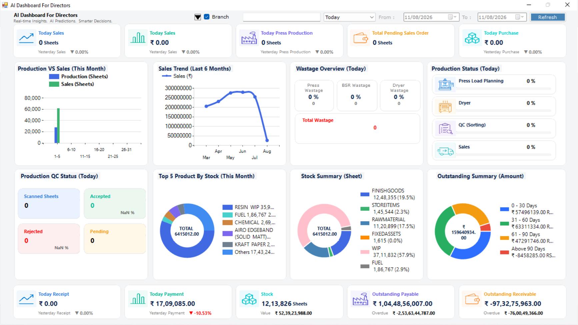Screen dimensions: 578x325
Task: Toggle the Branch checkbox
Action: click(x=207, y=17)
